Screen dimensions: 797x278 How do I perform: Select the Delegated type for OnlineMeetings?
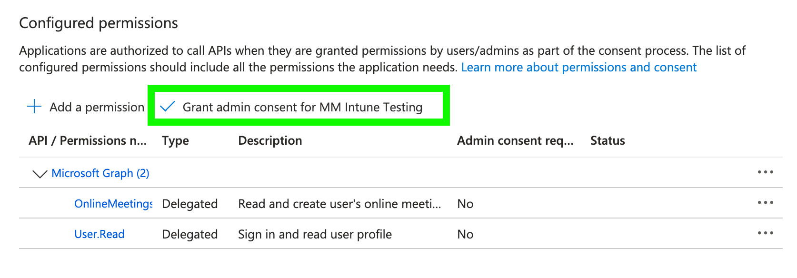click(x=189, y=203)
